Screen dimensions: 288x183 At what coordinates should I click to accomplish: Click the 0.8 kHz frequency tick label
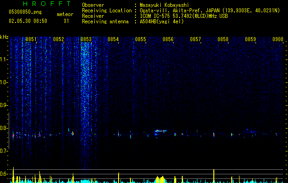pos(4,128)
